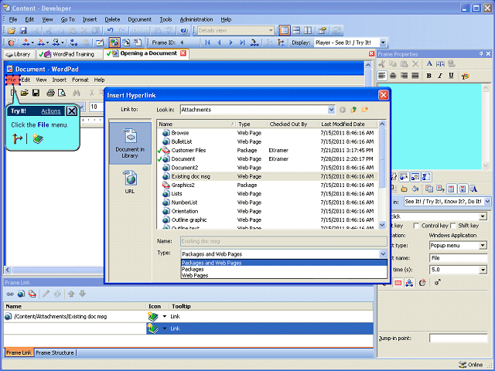This screenshot has height=371, width=495.
Task: Sort by the Checked Out By column header
Action: coord(293,124)
